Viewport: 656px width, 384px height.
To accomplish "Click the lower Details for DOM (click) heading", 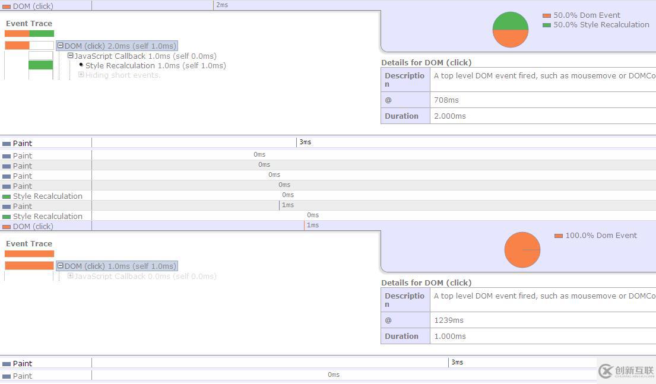I will 426,283.
